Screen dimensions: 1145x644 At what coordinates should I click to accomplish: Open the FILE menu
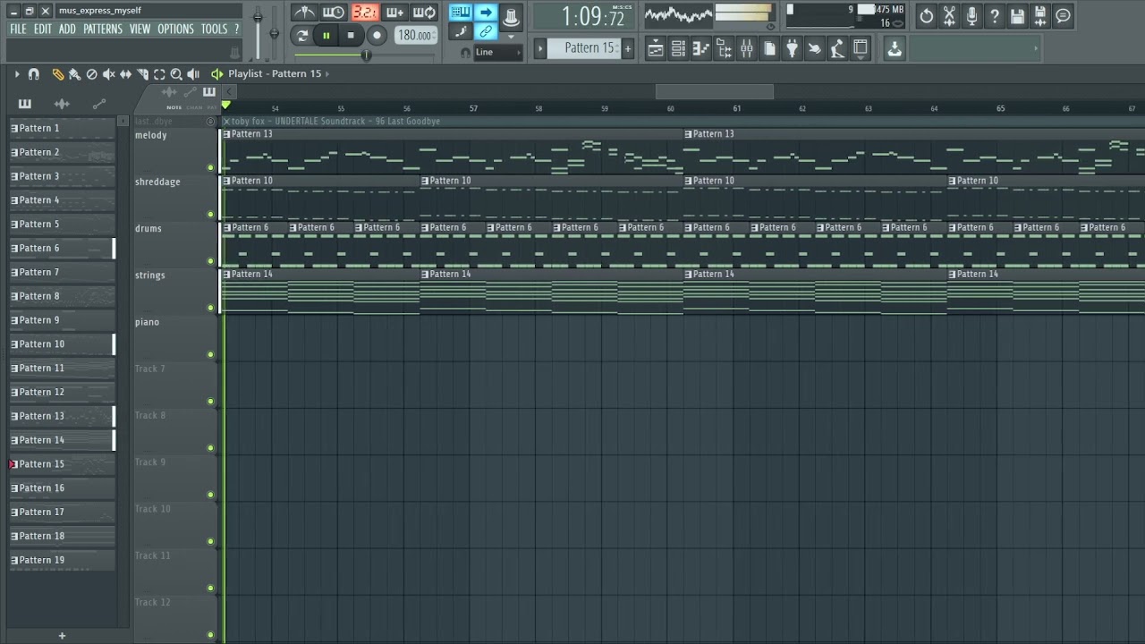point(18,29)
